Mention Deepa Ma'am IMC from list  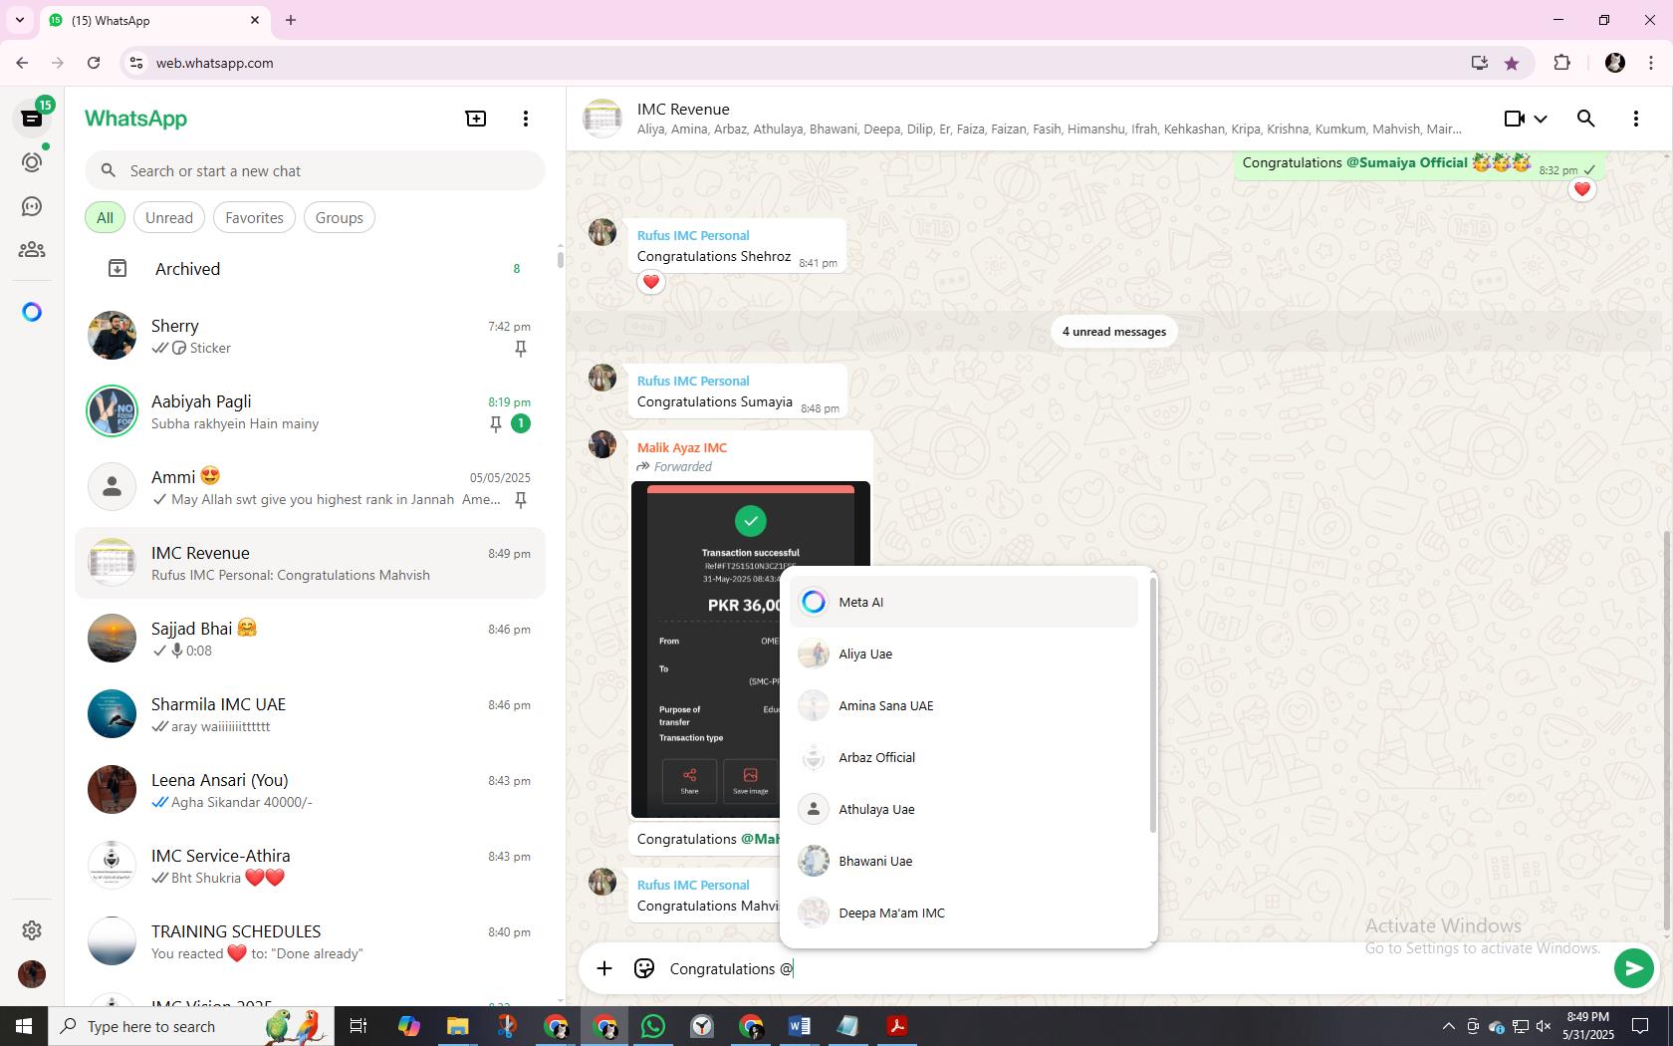(x=964, y=913)
